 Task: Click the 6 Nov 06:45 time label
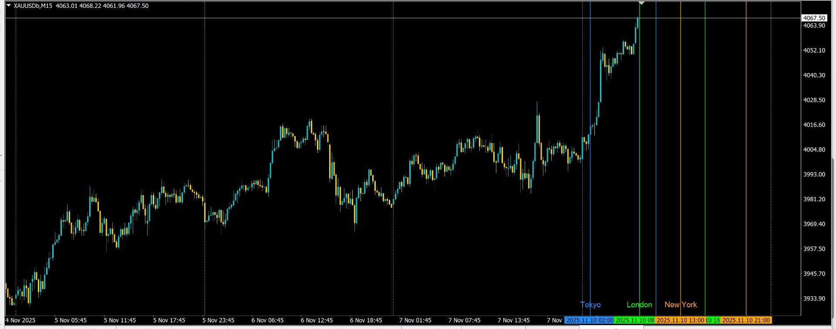tap(267, 320)
